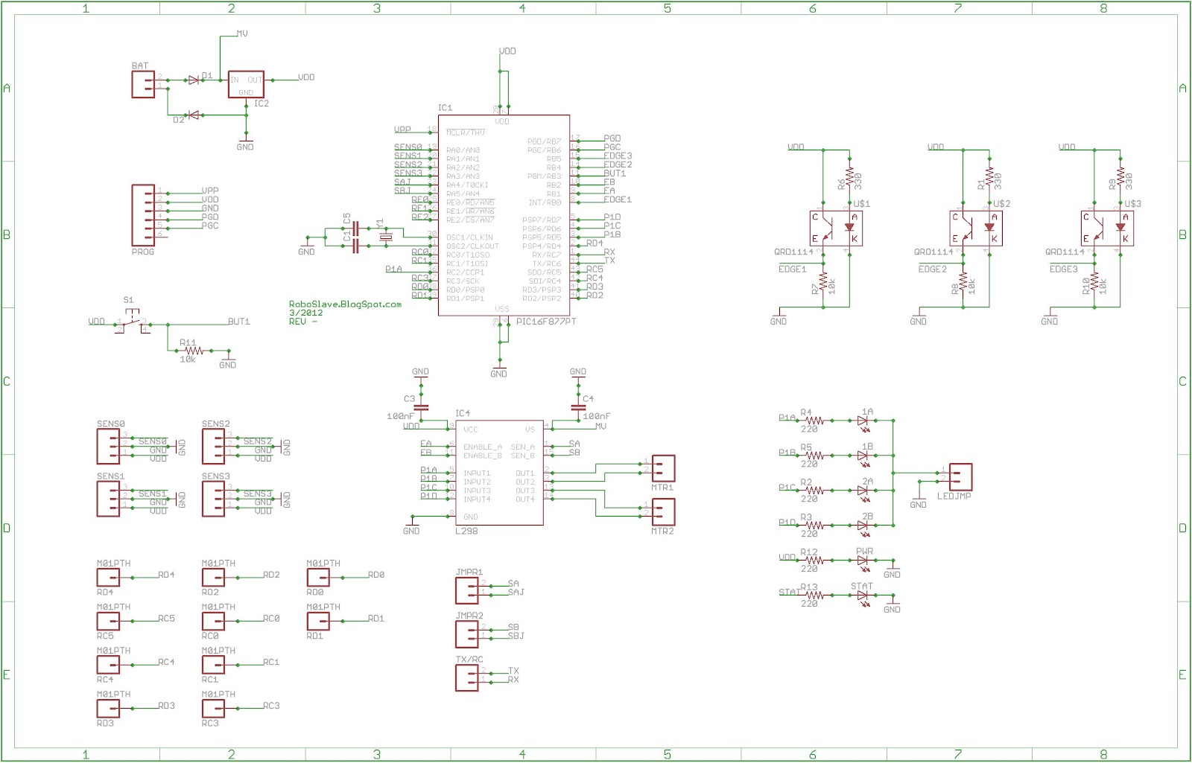Select diode D1 beside the BAT connector
The height and width of the screenshot is (763, 1192).
click(194, 78)
